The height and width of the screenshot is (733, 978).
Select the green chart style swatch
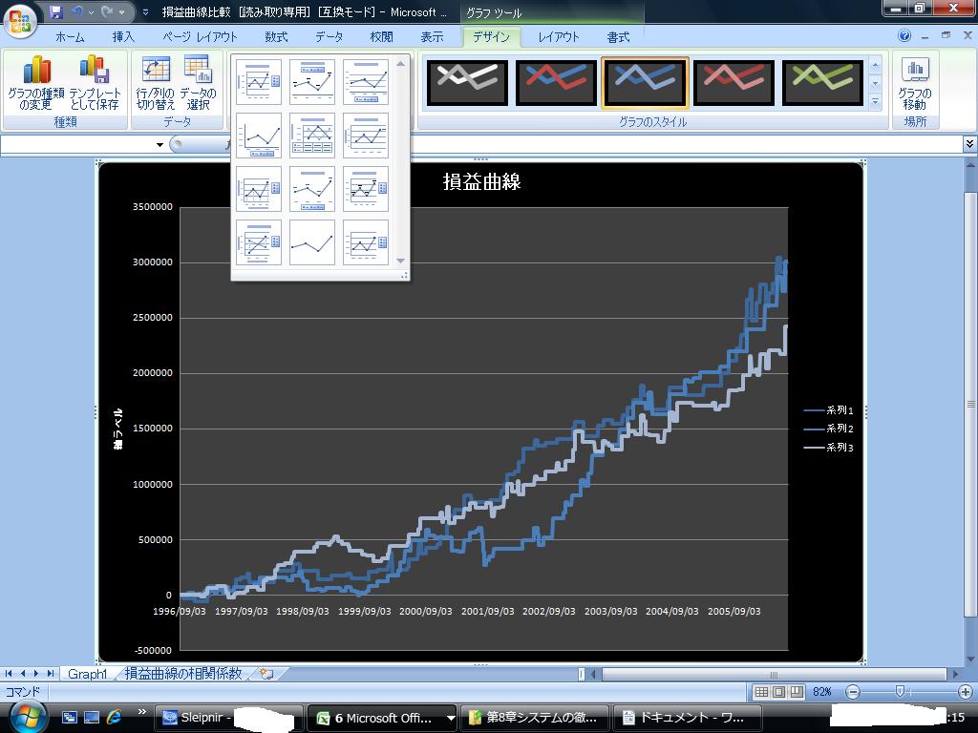[x=822, y=82]
